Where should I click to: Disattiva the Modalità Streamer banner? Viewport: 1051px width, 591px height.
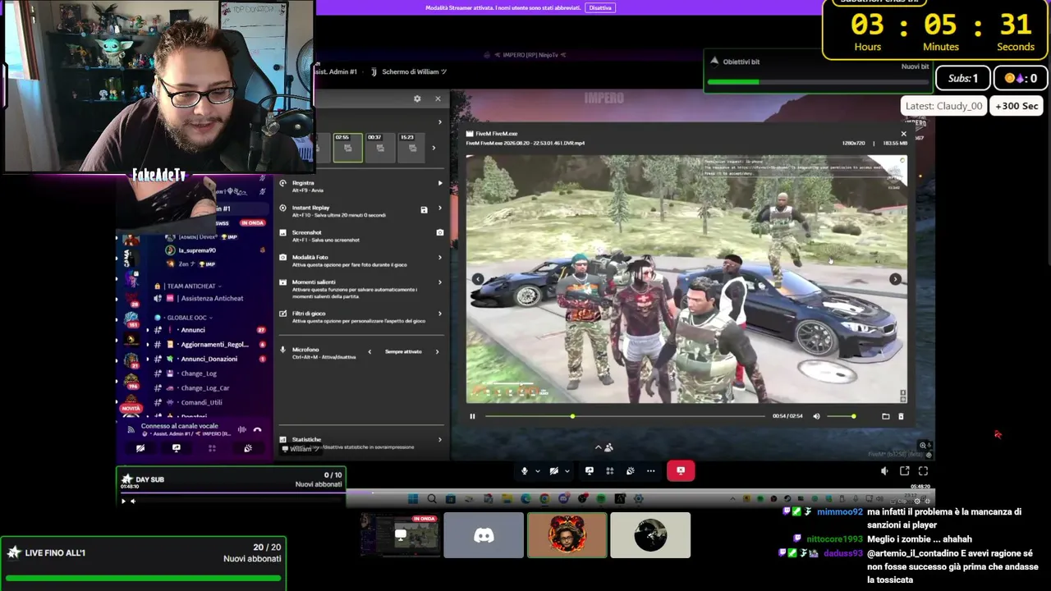click(600, 8)
